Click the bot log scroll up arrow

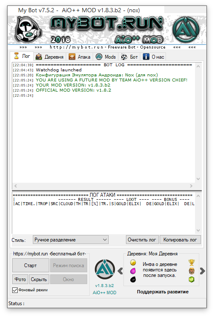pyautogui.click(x=198, y=66)
